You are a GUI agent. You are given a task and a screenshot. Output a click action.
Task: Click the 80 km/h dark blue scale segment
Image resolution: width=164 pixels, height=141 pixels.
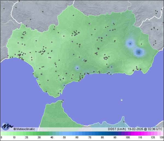[x=102, y=133]
